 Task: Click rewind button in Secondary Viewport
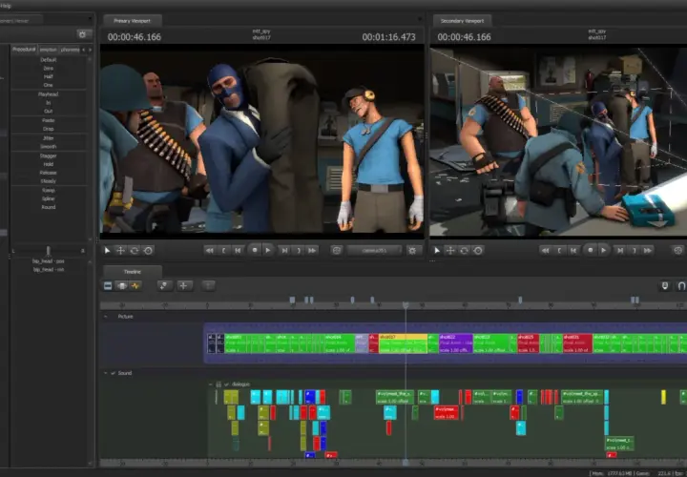(x=546, y=251)
